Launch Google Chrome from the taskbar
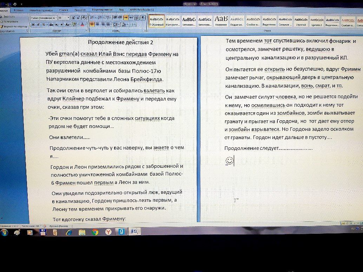The height and width of the screenshot is (272, 363). point(95,232)
